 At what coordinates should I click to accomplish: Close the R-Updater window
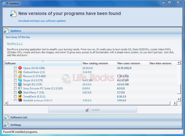[178, 3]
